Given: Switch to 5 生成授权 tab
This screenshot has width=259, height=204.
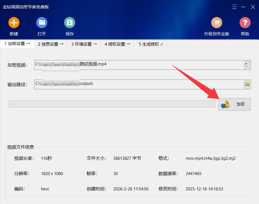Looking at the screenshot, I should [151, 44].
